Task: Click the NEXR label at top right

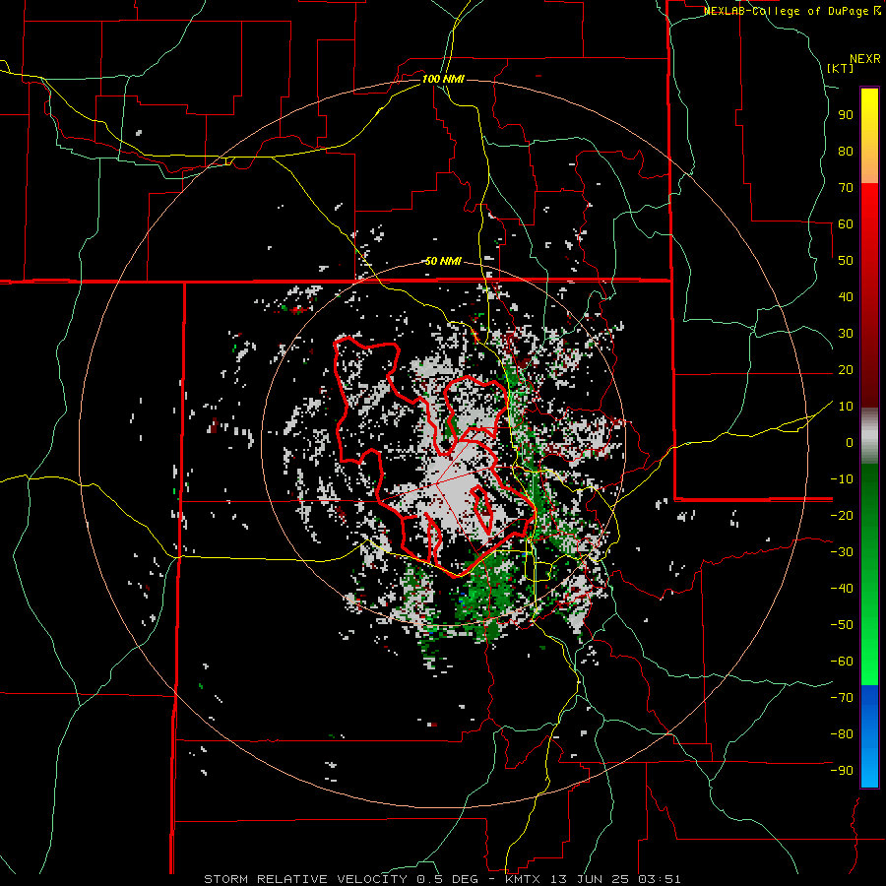Action: click(x=865, y=59)
